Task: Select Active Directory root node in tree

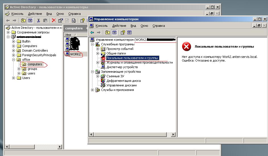Action: 36,28
